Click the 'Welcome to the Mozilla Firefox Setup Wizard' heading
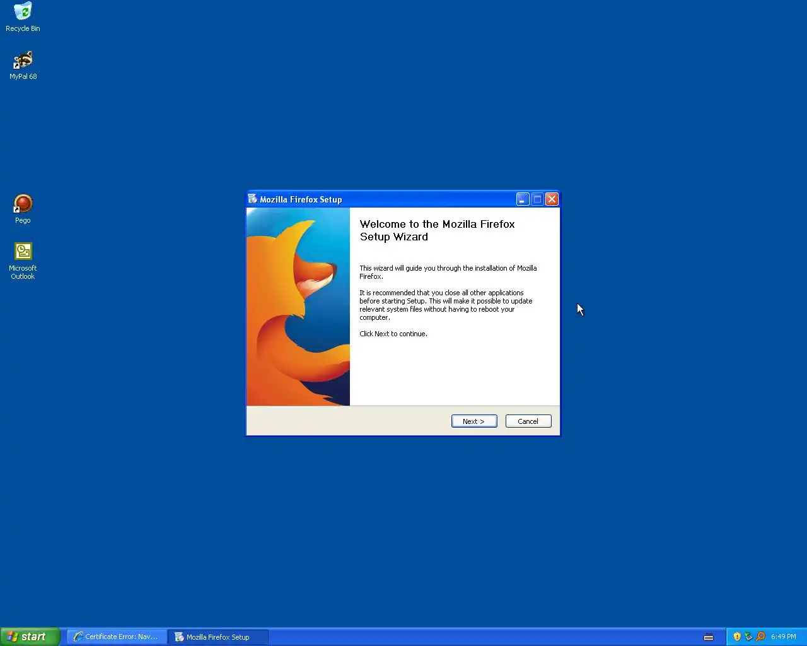The image size is (807, 646). [437, 230]
